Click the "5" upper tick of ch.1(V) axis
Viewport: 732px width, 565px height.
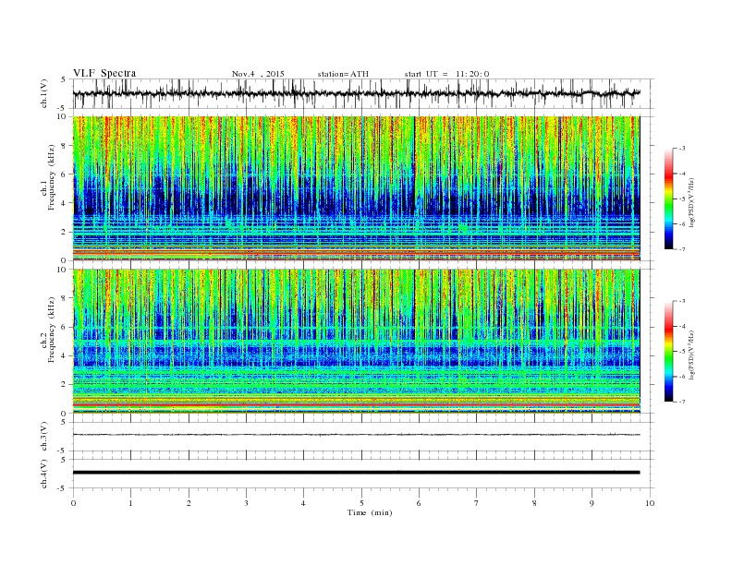click(x=64, y=79)
